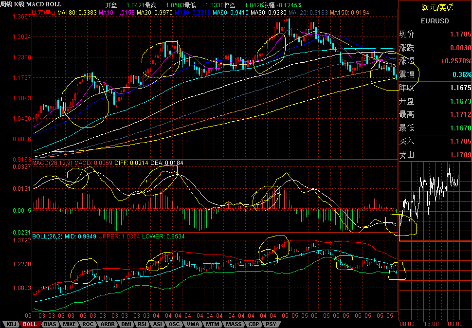Click the MID: 0.9949 label

[x=80, y=236]
